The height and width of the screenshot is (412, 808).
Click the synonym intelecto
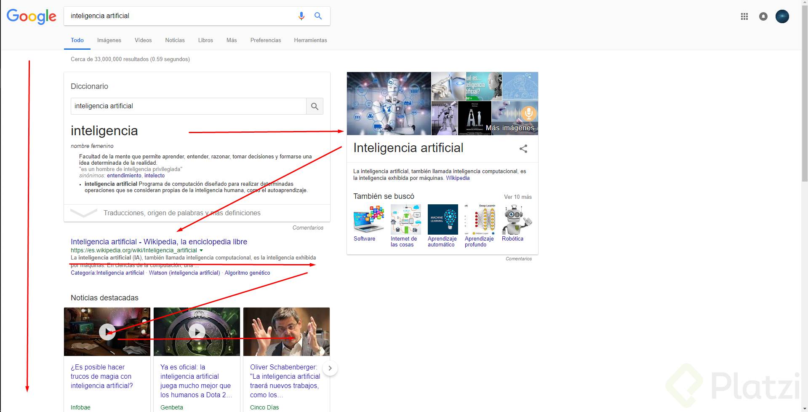(155, 176)
